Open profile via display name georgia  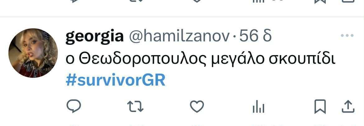95,37
